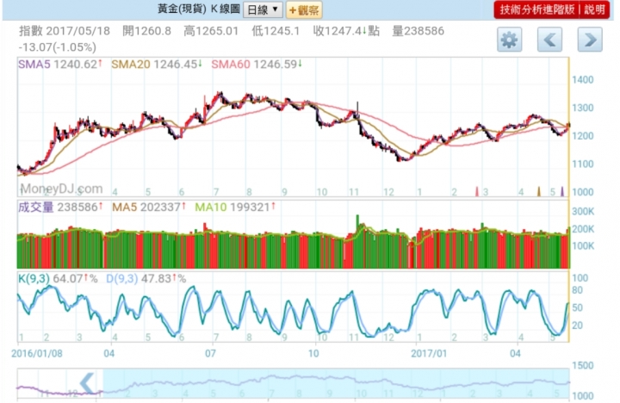The image size is (620, 403).
Task: Click the brown marker near April
Action: pos(538,192)
